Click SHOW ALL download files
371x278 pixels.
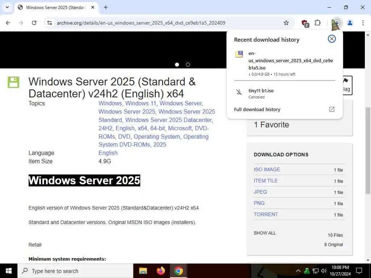click(x=264, y=233)
